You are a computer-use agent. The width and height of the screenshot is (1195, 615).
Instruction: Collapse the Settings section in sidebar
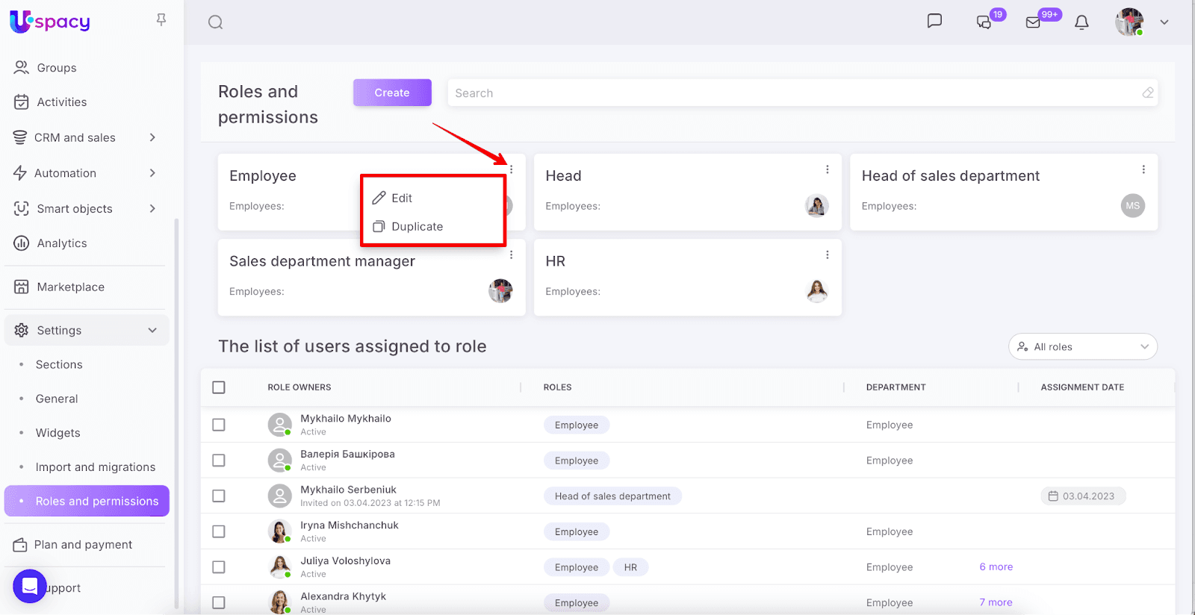[152, 331]
